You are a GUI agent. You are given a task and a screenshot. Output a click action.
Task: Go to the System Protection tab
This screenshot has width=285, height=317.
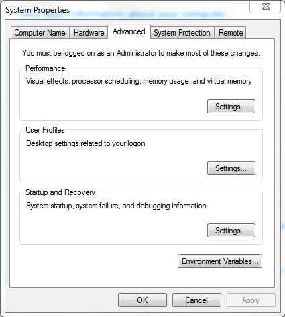point(182,33)
